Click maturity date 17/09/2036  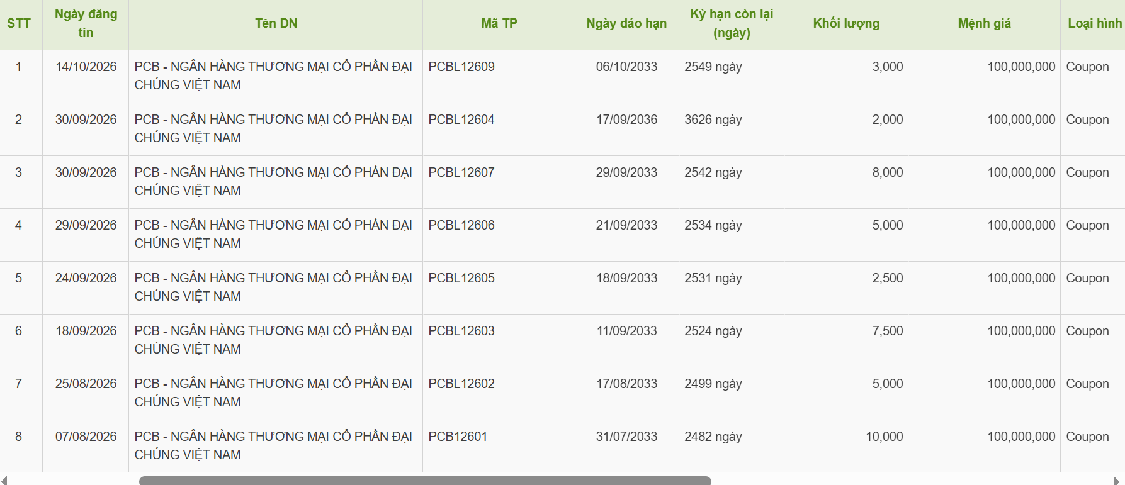point(626,120)
